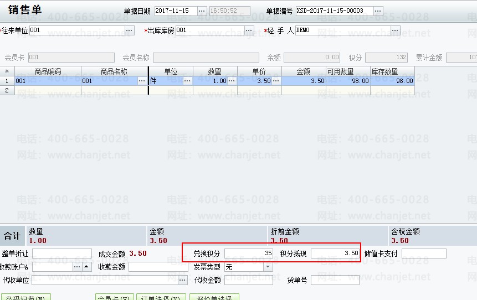Click the 整单折让 input field
477x300 pixels.
point(61,254)
